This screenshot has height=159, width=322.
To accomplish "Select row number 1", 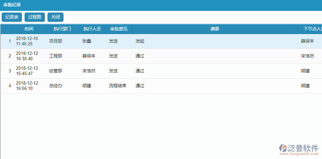I will 10,41.
